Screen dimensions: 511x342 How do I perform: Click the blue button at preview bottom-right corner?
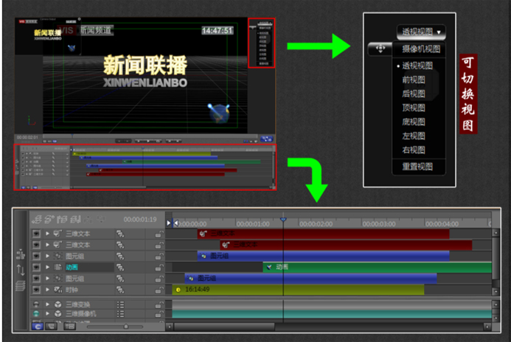point(267,139)
